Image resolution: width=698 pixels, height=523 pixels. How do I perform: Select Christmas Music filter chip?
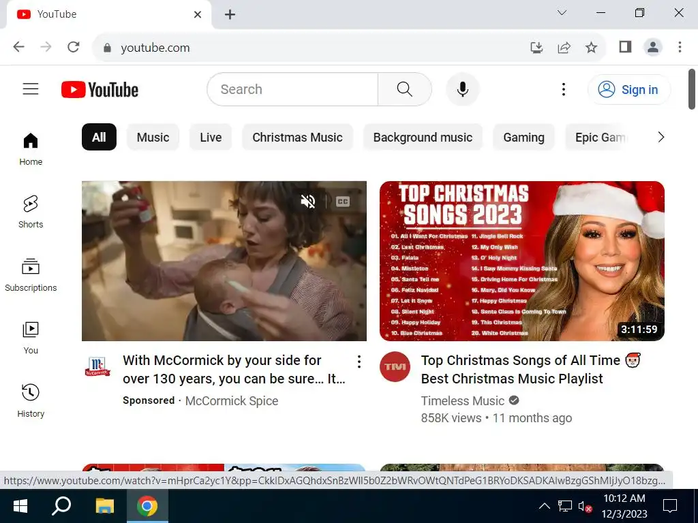[x=297, y=137]
